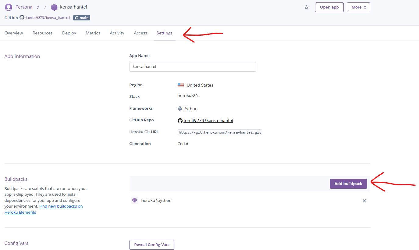Click the Python frameworks value text
The width and height of the screenshot is (419, 250).
coord(190,109)
